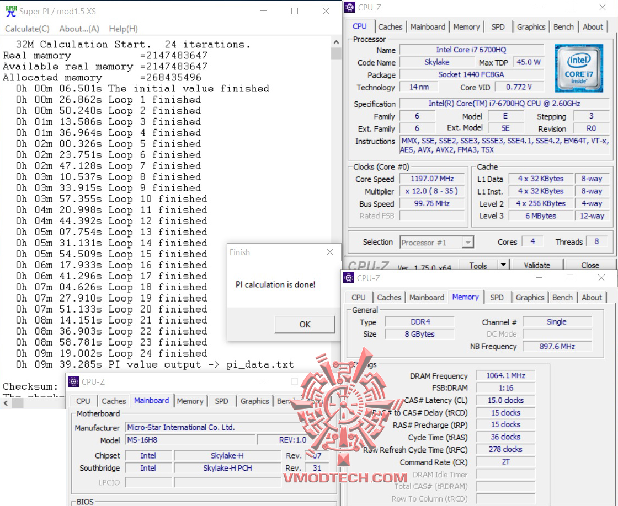Close the Finish dialog with the X
This screenshot has height=506, width=618.
coord(330,252)
